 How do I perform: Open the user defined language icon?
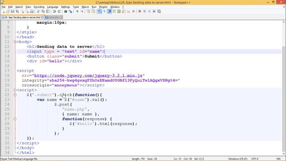[x=114, y=12]
